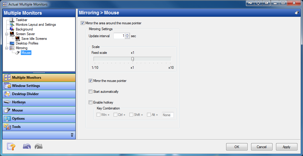Select Desktop Profiles in the tree
This screenshot has width=303, height=156.
tap(27, 43)
